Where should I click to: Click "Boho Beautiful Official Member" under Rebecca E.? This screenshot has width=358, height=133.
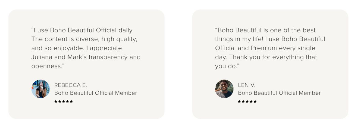(x=96, y=93)
